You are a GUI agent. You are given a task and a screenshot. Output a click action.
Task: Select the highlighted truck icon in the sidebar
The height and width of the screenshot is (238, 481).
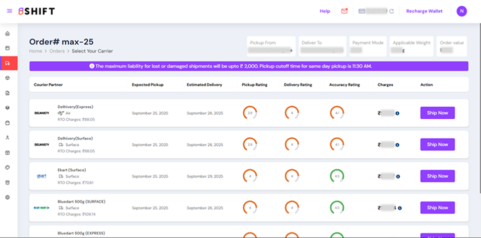tap(8, 63)
